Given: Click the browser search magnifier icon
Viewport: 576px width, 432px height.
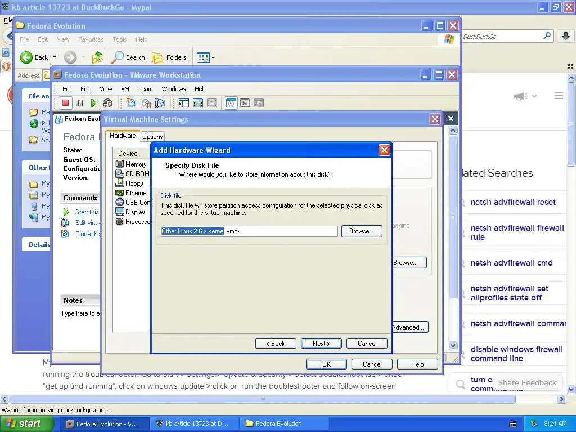Looking at the screenshot, I should point(547,36).
